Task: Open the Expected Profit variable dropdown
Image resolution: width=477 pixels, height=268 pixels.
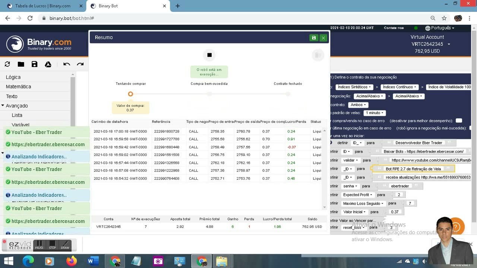Action: click(358, 195)
